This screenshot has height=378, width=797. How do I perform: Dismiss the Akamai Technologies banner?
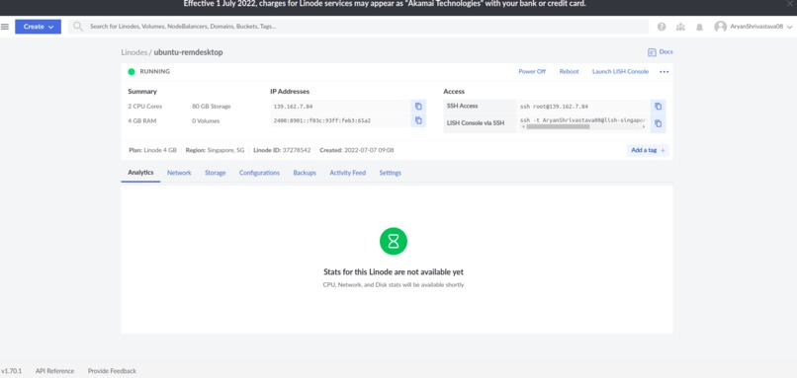click(790, 4)
